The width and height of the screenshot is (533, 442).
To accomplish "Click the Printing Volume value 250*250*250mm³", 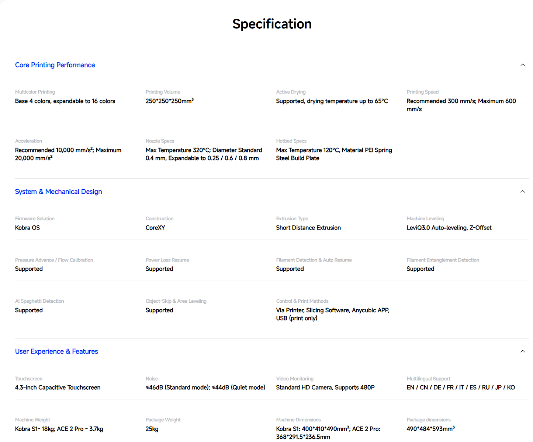I will 169,101.
